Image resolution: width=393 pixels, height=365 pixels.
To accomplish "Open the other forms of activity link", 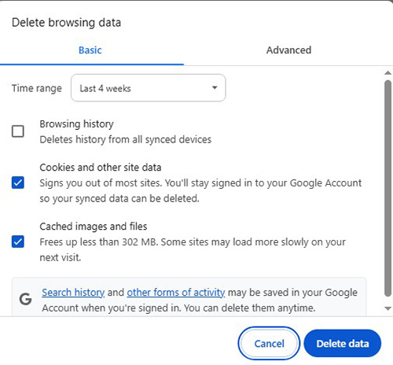I will [x=176, y=293].
